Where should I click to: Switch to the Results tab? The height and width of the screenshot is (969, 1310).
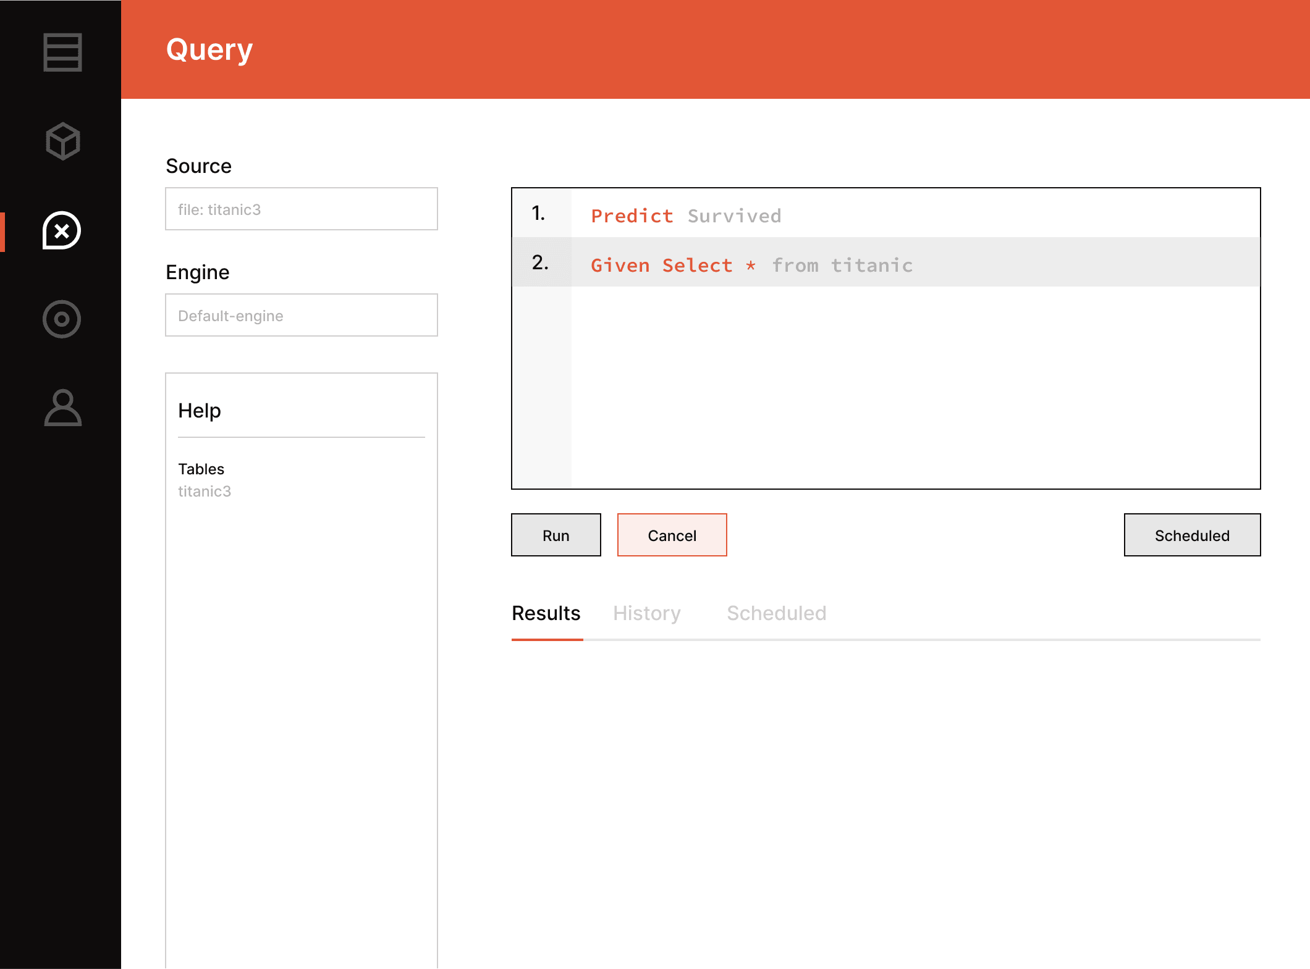[x=546, y=613]
